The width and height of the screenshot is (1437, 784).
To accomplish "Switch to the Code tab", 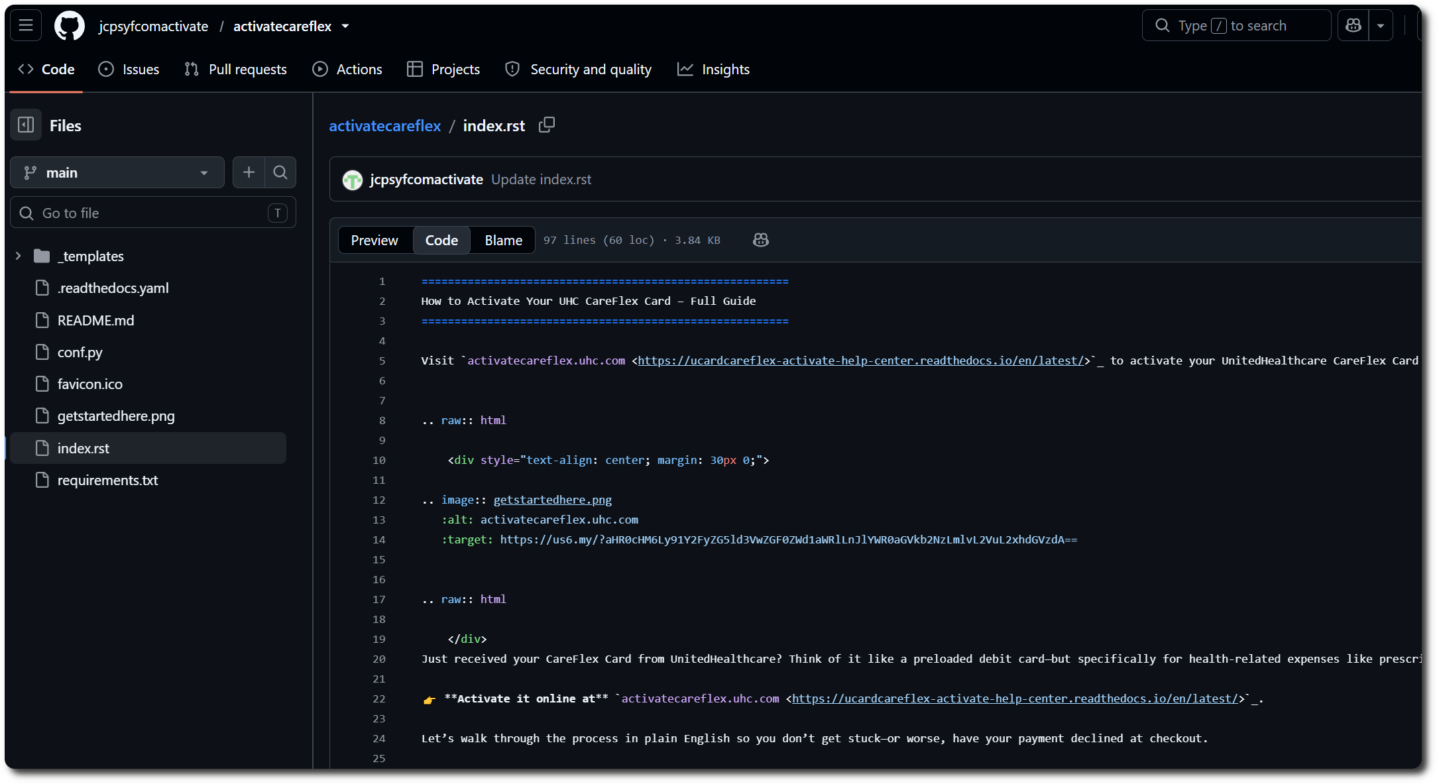I will tap(46, 69).
